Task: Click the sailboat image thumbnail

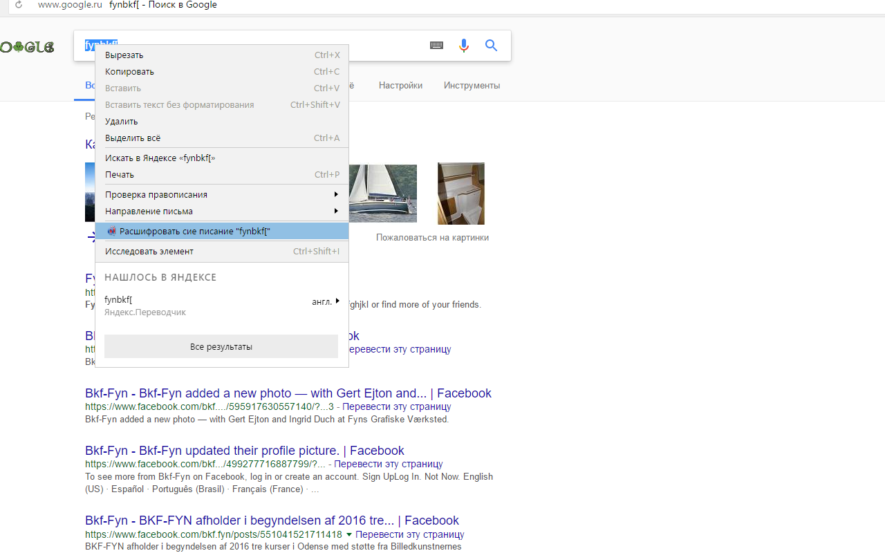Action: [x=383, y=194]
